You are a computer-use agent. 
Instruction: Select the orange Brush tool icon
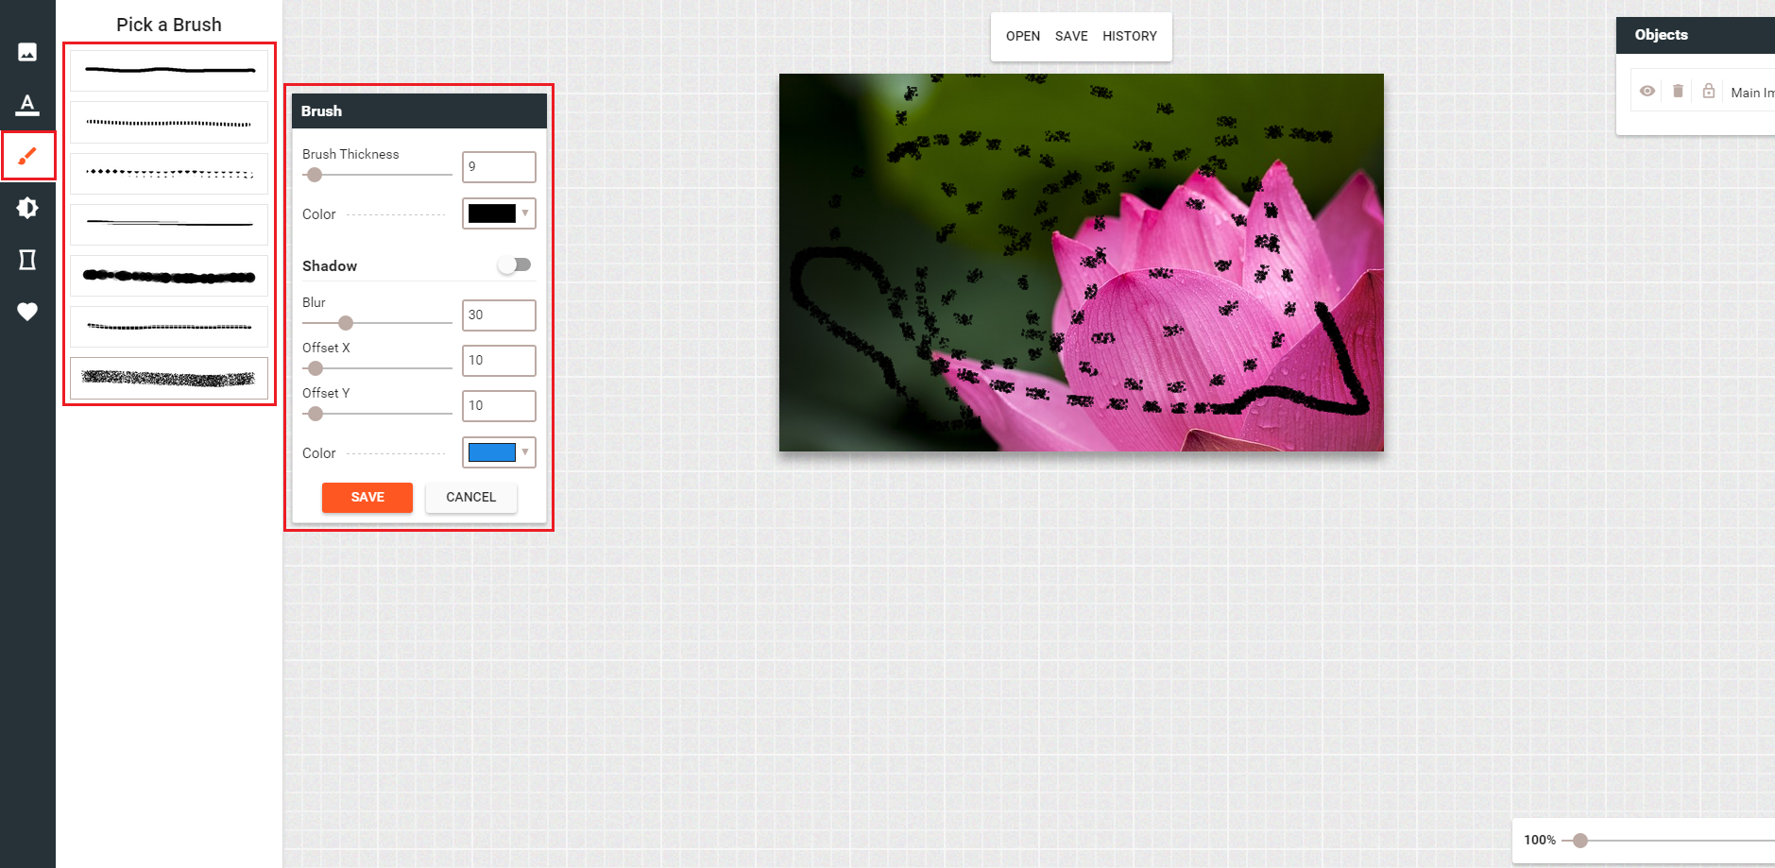click(27, 156)
